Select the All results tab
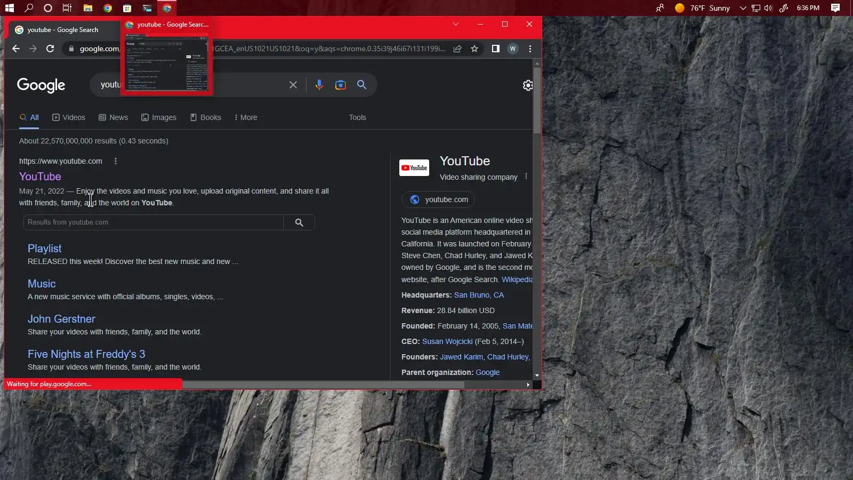The height and width of the screenshot is (480, 853). [29, 117]
